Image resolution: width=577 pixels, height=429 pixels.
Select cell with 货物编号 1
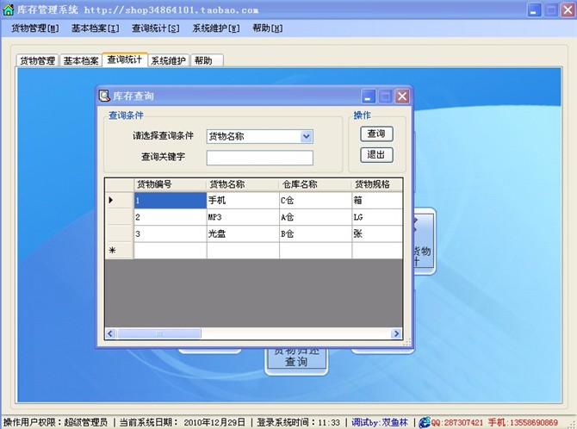pyautogui.click(x=170, y=201)
